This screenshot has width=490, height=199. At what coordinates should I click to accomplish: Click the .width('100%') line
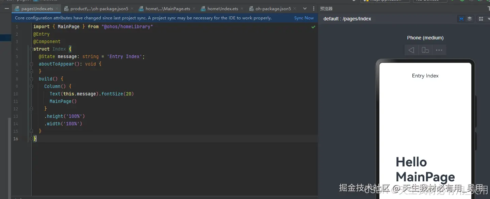(x=63, y=124)
